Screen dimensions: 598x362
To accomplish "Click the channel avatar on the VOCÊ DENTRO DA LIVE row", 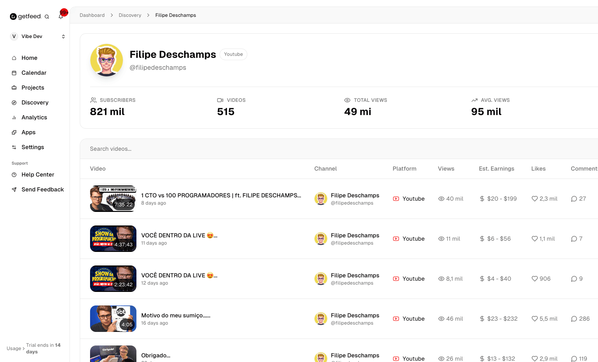I will coord(321,238).
